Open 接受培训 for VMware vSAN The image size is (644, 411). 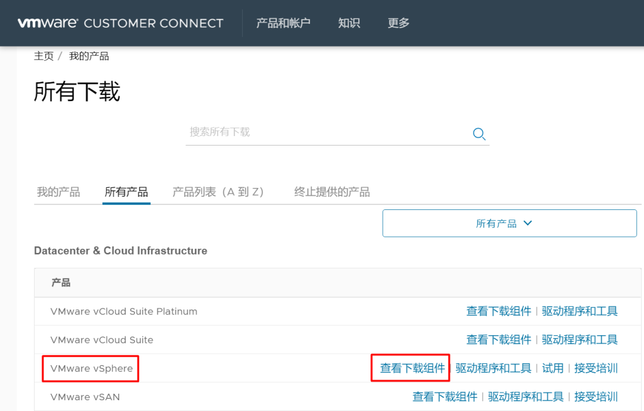click(x=596, y=397)
